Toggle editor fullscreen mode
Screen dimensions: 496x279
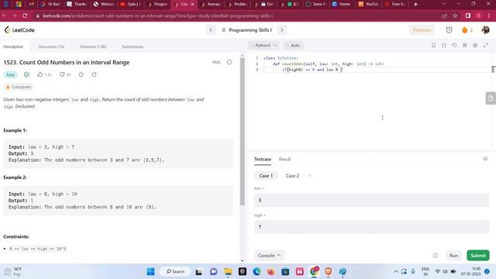tap(486, 46)
